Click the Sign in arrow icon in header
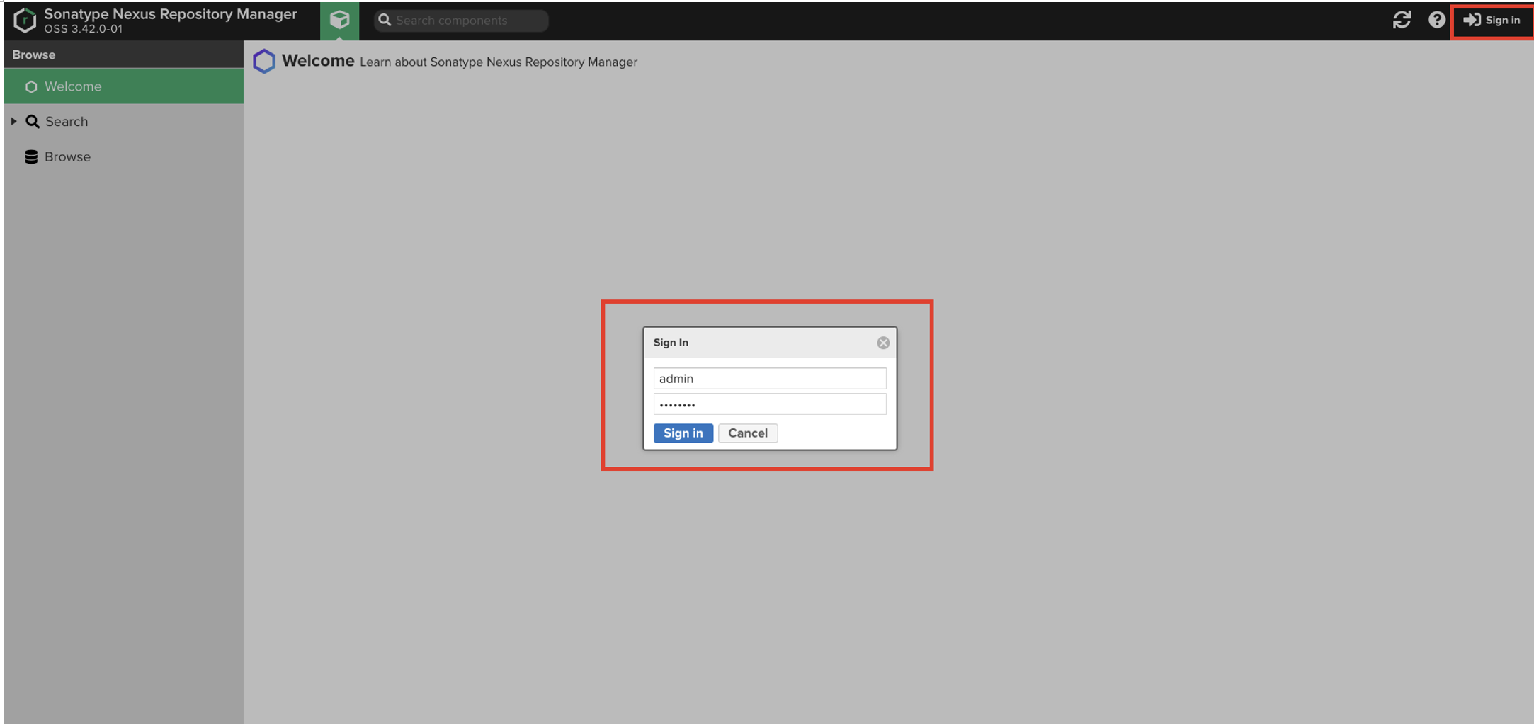 pyautogui.click(x=1472, y=20)
